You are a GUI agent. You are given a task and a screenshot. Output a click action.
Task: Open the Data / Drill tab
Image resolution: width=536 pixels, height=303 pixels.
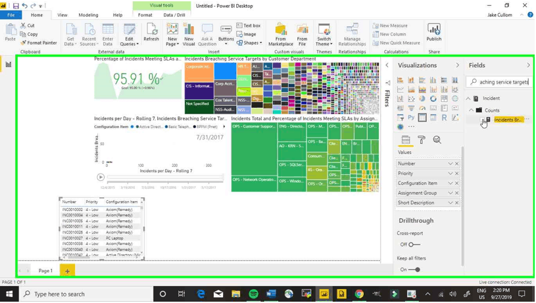point(174,15)
